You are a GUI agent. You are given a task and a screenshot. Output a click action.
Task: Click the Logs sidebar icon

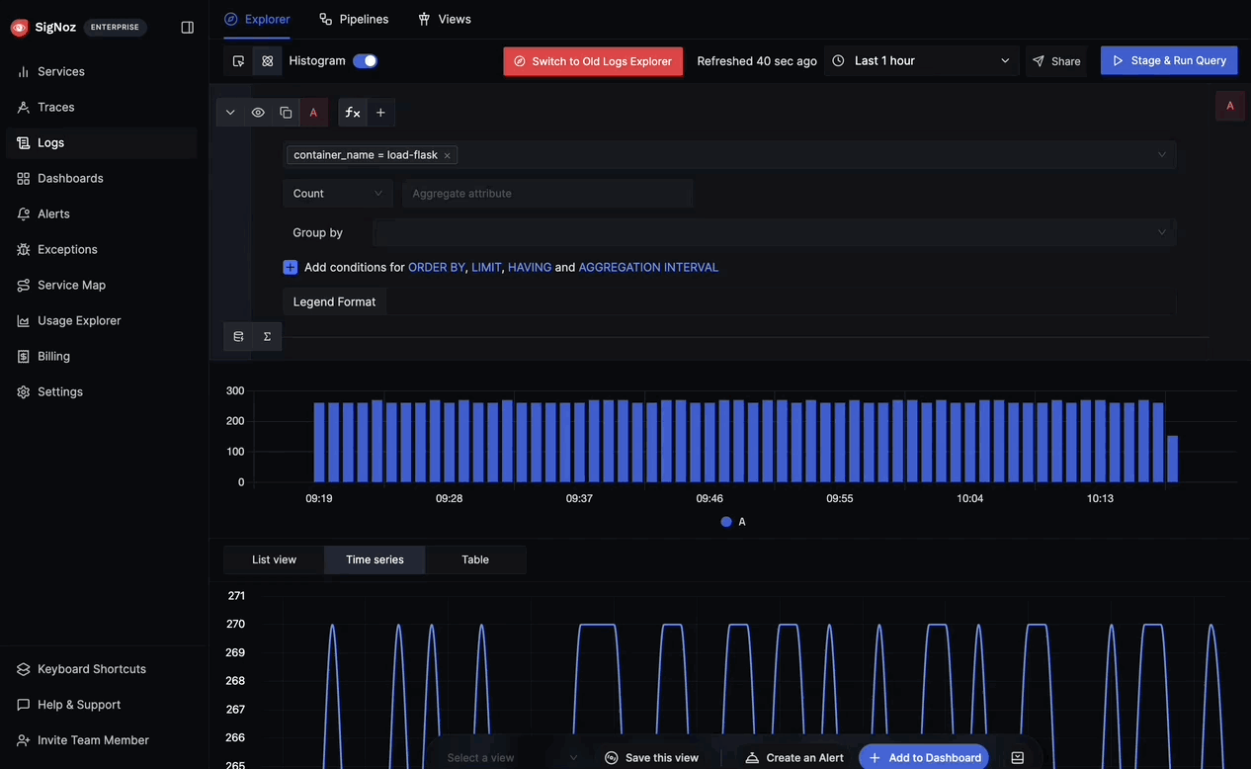(24, 142)
